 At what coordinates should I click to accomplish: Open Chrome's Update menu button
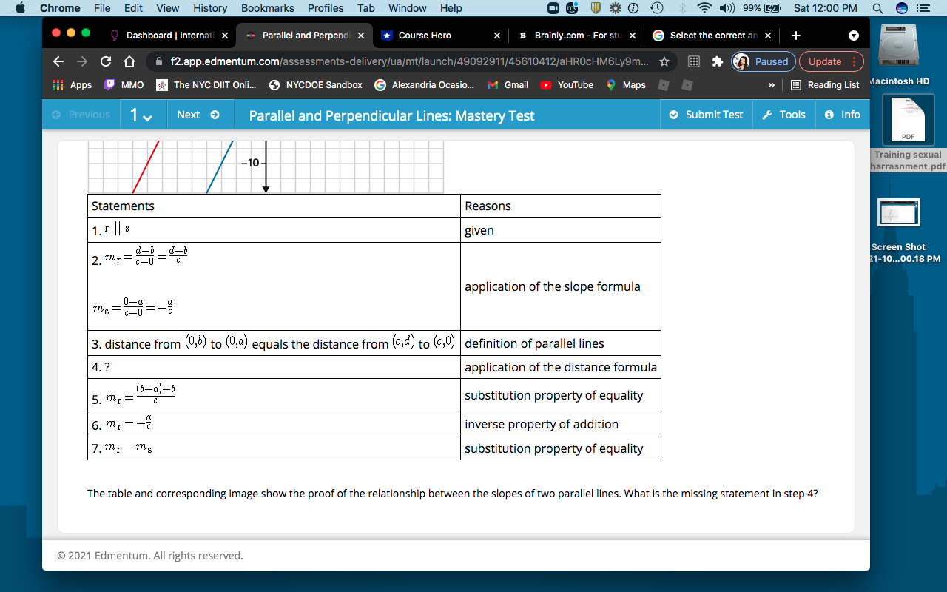point(832,61)
